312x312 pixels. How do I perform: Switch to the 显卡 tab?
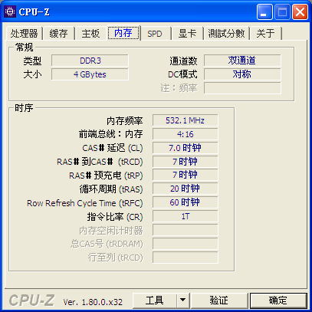[x=187, y=33]
